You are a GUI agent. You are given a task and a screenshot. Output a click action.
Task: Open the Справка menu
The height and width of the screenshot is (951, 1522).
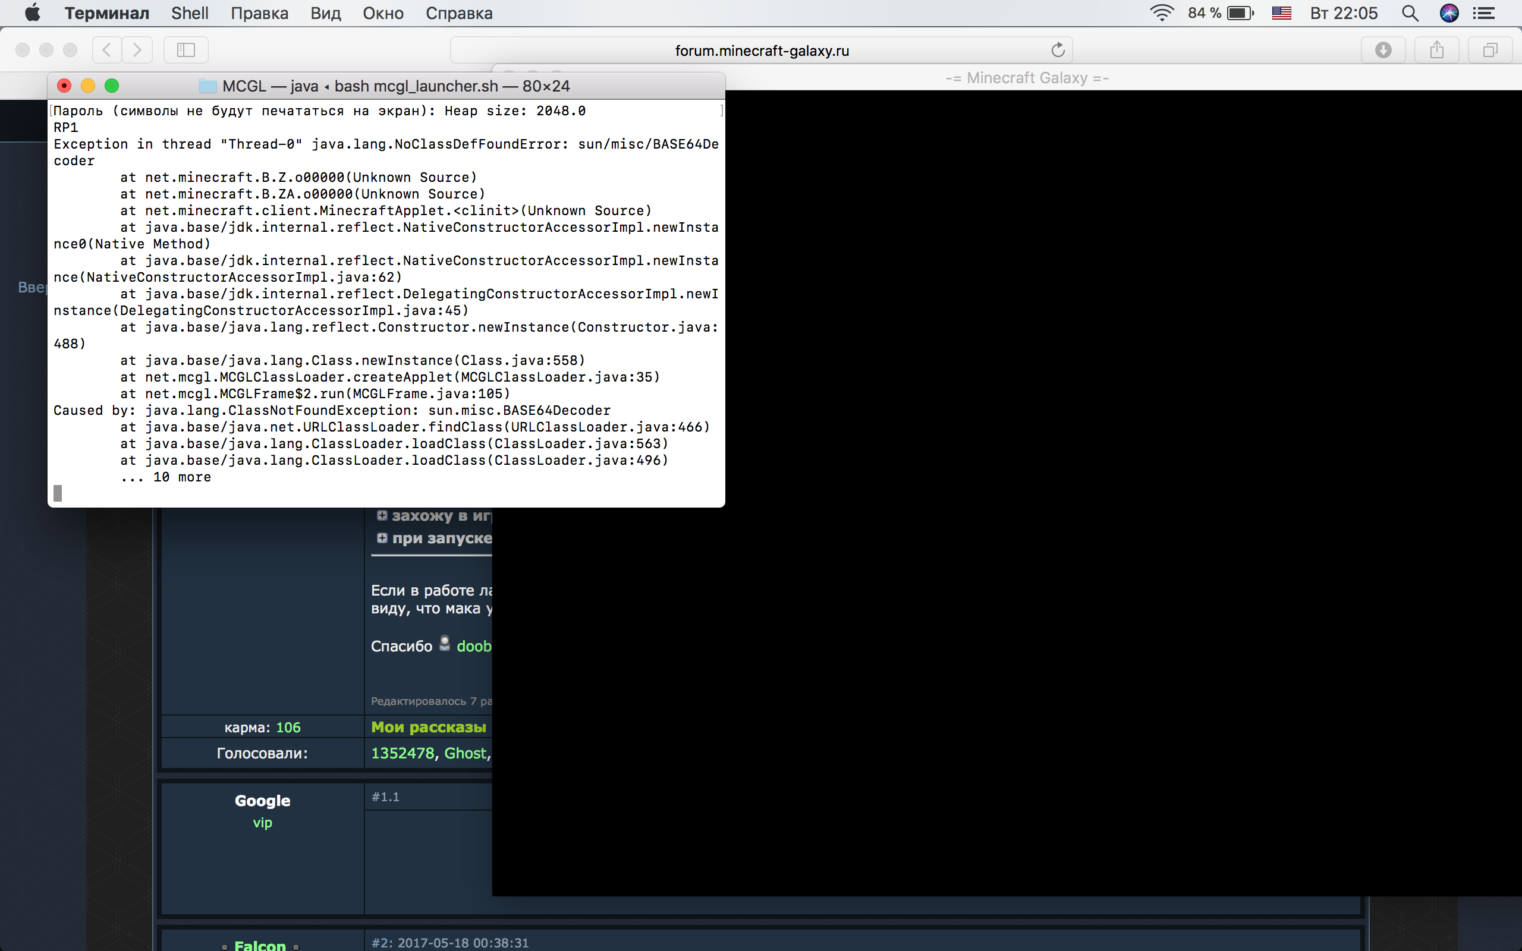[x=458, y=13]
